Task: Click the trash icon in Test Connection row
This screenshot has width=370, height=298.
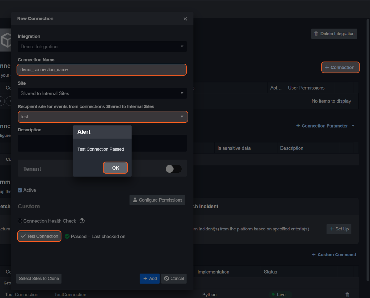Action: (x=347, y=294)
